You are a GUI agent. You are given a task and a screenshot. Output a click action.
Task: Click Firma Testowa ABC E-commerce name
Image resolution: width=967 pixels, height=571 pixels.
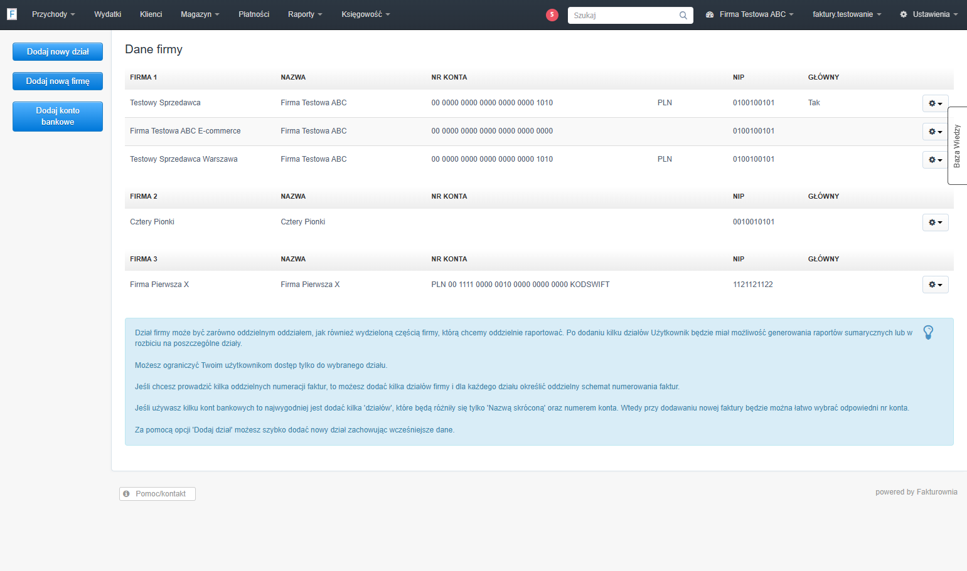tap(185, 131)
